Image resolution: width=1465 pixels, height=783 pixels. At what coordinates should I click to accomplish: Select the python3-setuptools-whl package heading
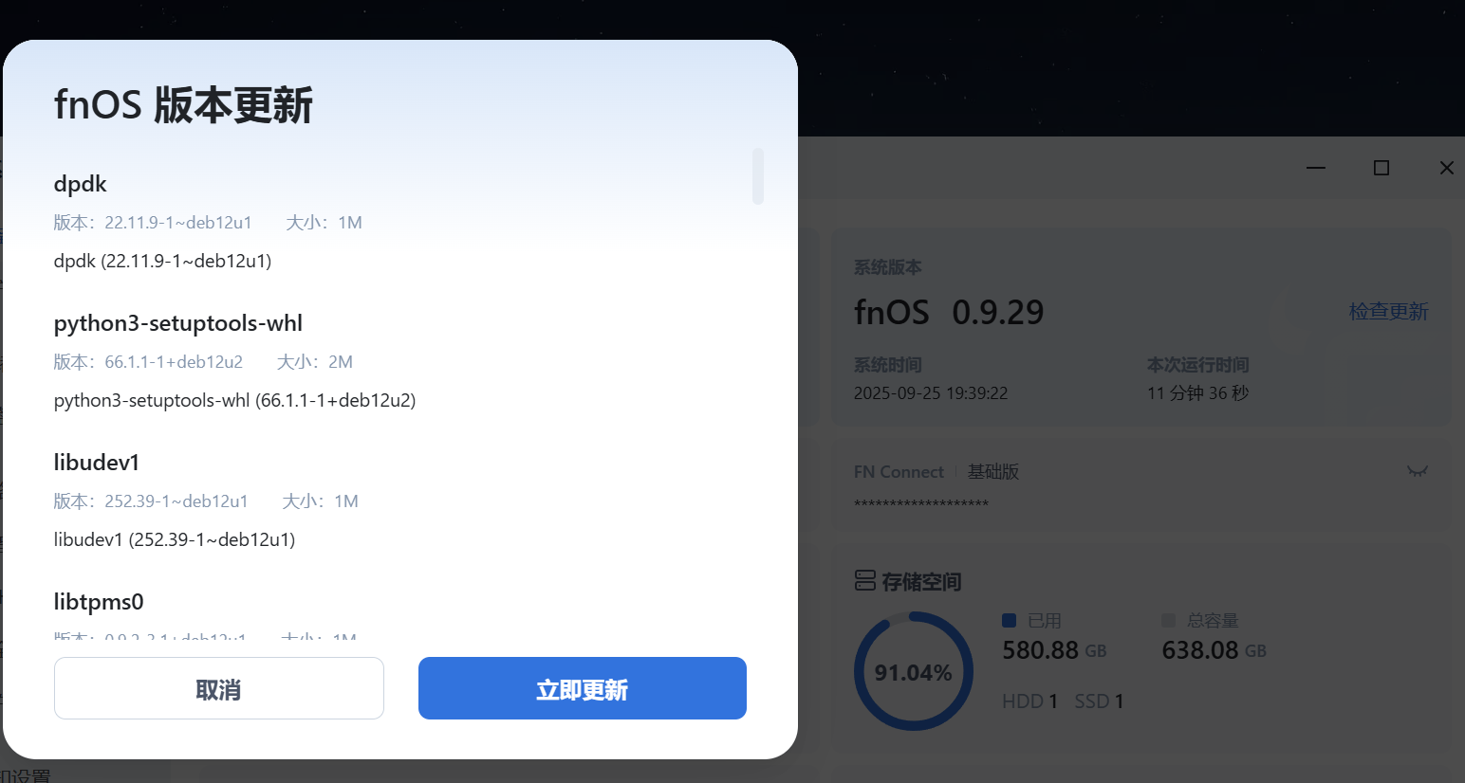pyautogui.click(x=178, y=323)
